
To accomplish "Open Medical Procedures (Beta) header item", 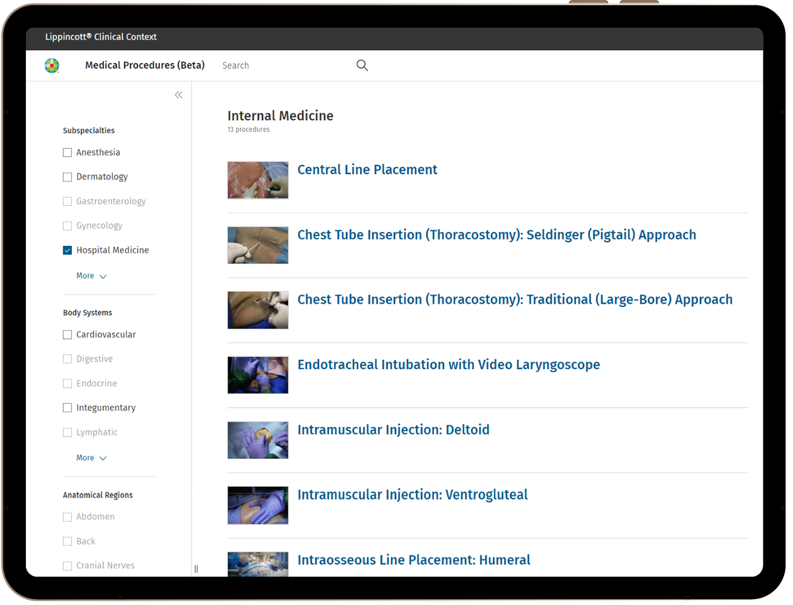I will pyautogui.click(x=145, y=65).
